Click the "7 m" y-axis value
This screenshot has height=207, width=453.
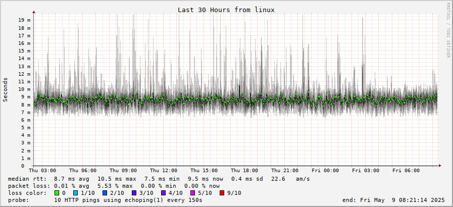click(26, 112)
